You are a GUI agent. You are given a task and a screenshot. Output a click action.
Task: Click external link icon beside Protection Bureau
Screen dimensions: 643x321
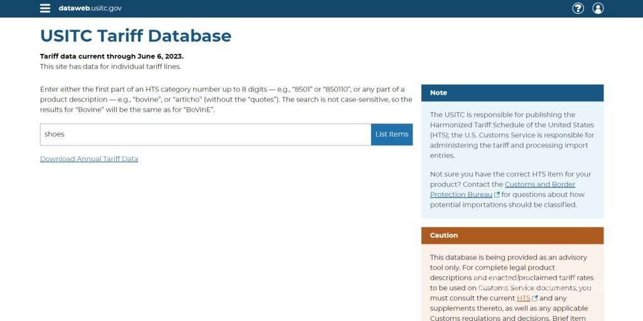[497, 195]
